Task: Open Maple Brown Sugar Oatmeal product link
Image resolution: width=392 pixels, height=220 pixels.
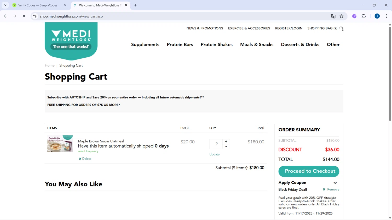Action: [x=101, y=141]
